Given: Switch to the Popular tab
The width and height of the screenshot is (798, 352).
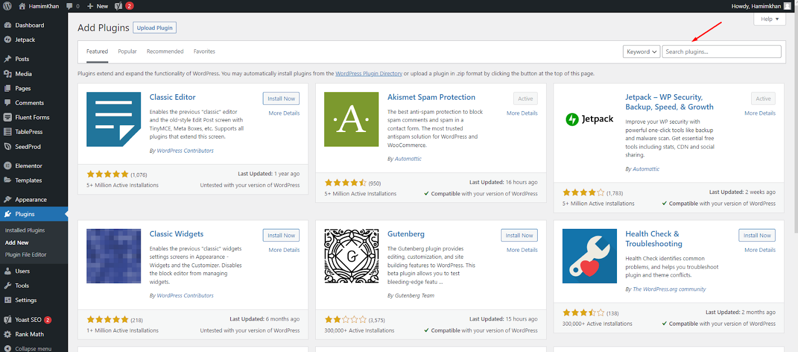Looking at the screenshot, I should pos(127,51).
